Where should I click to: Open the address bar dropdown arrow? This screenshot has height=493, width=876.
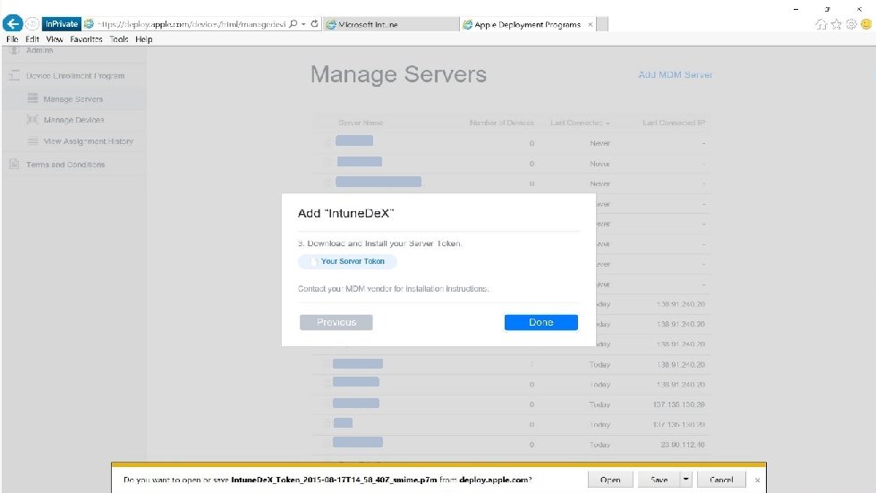303,24
